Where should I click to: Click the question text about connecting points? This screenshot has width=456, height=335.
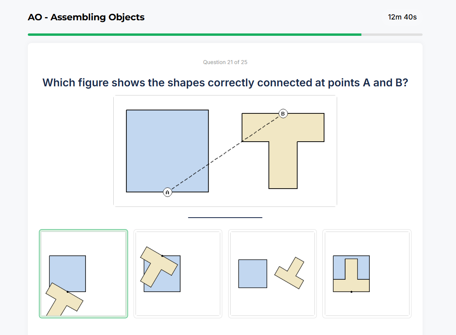click(225, 82)
